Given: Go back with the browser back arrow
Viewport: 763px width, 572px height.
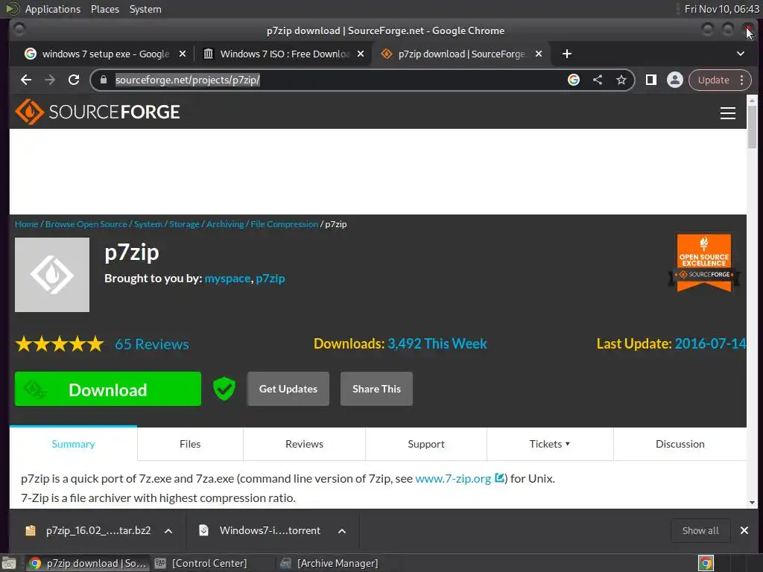Looking at the screenshot, I should (26, 80).
